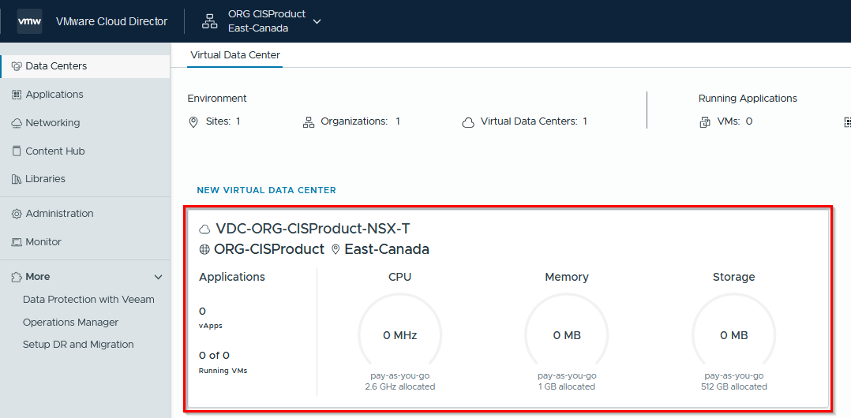This screenshot has width=851, height=418.
Task: Go to Applications in the sidebar
Action: pyautogui.click(x=54, y=95)
